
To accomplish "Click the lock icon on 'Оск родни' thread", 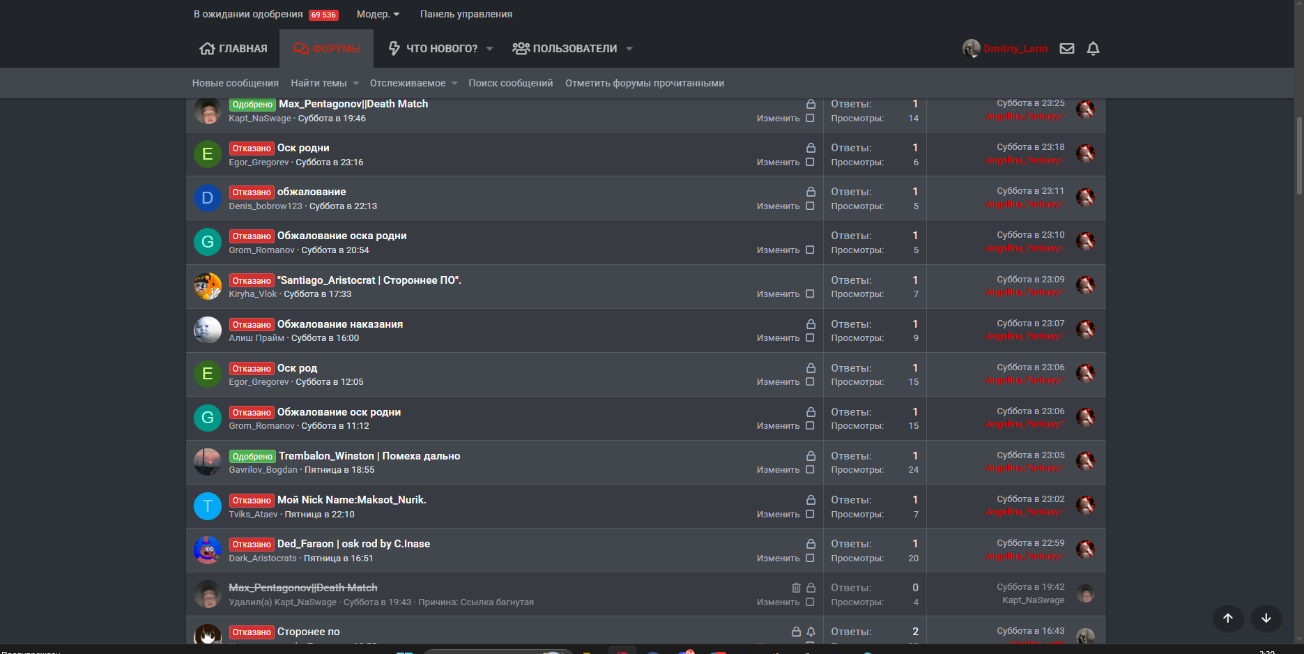I will pos(811,148).
